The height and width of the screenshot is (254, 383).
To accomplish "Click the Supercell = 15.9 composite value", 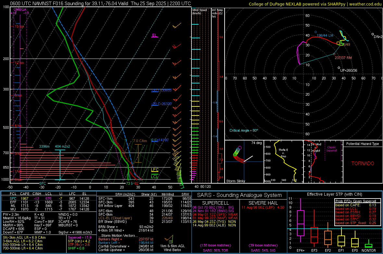I will coord(80,237).
